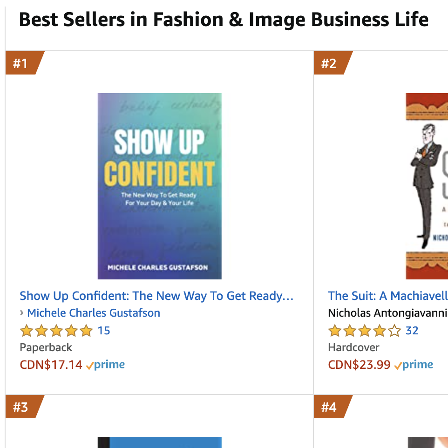Open the Show Up Confident title link

coord(156,296)
